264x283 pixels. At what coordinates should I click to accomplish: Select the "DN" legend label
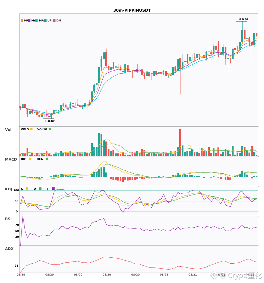pyautogui.click(x=58, y=21)
